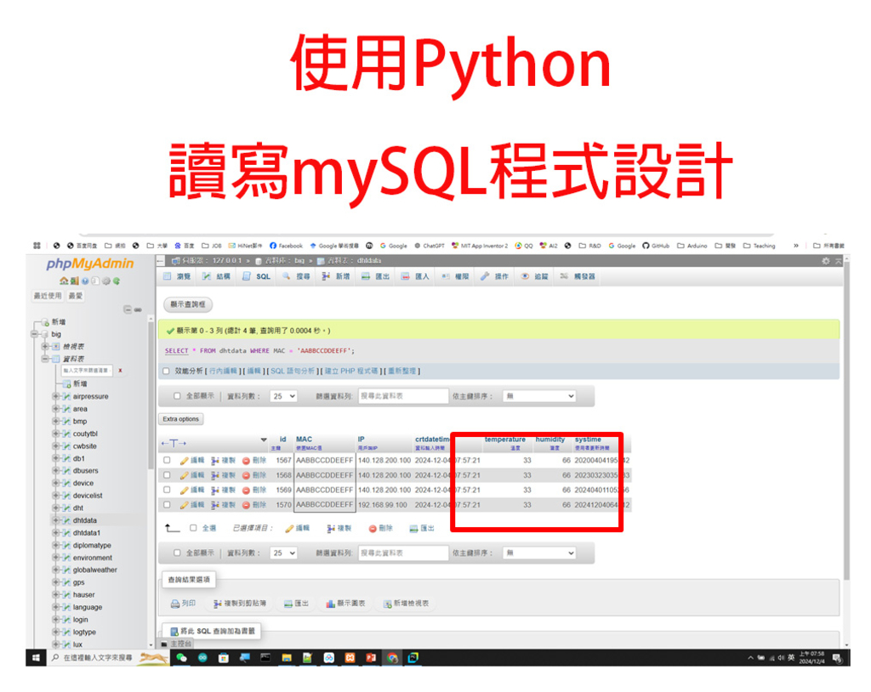Open Chrome from the taskbar
871x692 pixels.
click(x=393, y=658)
